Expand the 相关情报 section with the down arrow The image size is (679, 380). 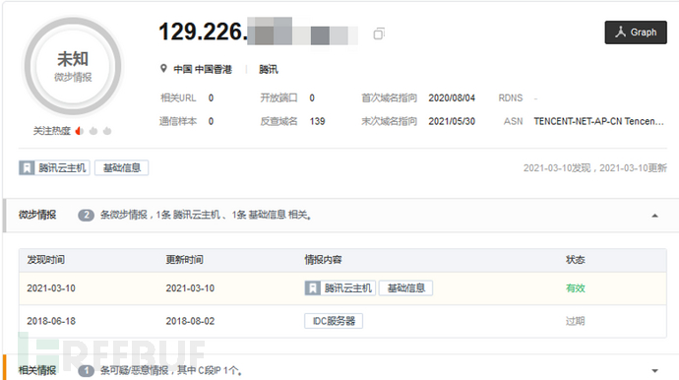tap(654, 370)
